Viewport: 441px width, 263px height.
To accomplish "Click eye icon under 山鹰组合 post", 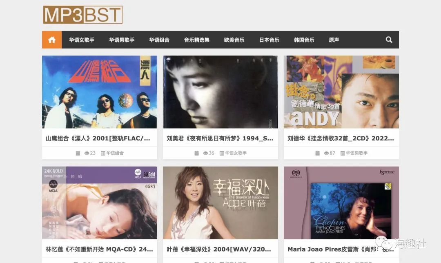I will click(x=87, y=153).
